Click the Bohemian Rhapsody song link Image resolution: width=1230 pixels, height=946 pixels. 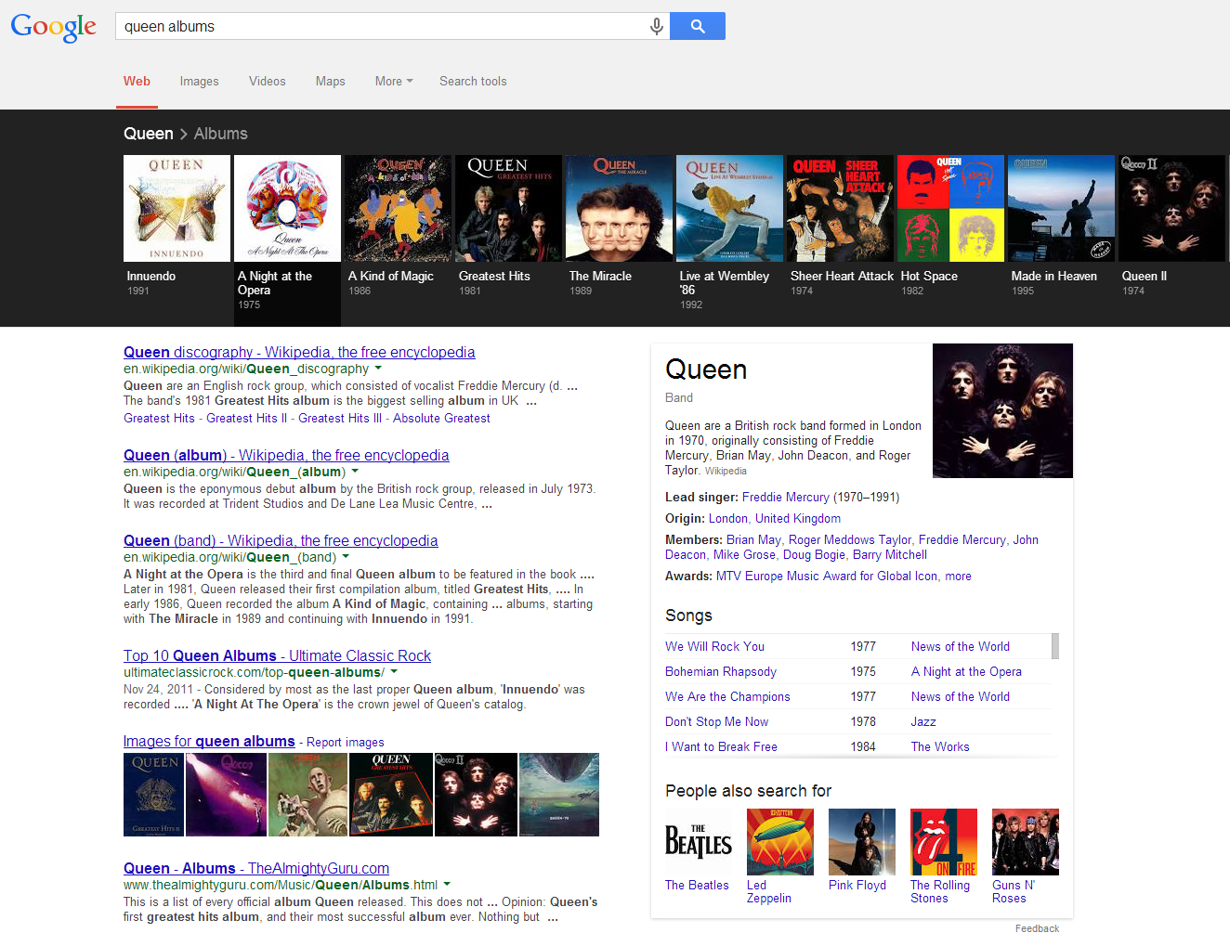click(x=721, y=672)
